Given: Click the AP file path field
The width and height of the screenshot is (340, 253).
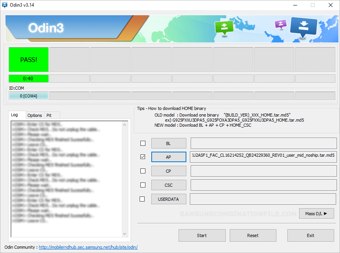Looking at the screenshot, I should pyautogui.click(x=263, y=157).
